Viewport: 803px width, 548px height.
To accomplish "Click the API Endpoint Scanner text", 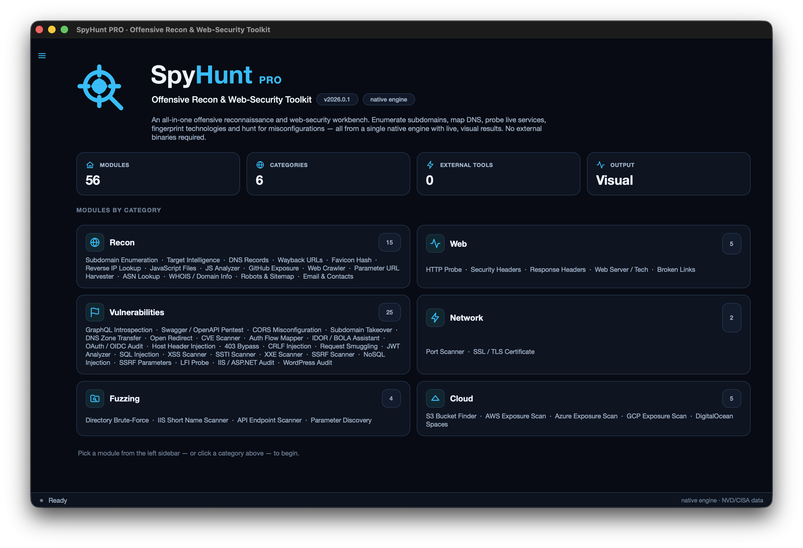I will point(269,420).
